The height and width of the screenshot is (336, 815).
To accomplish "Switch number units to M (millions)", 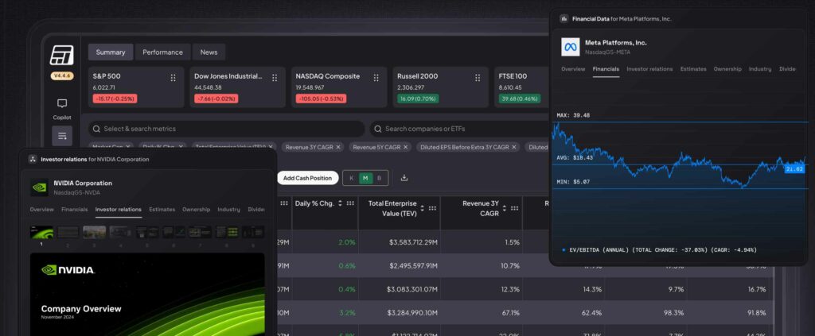I will point(365,178).
